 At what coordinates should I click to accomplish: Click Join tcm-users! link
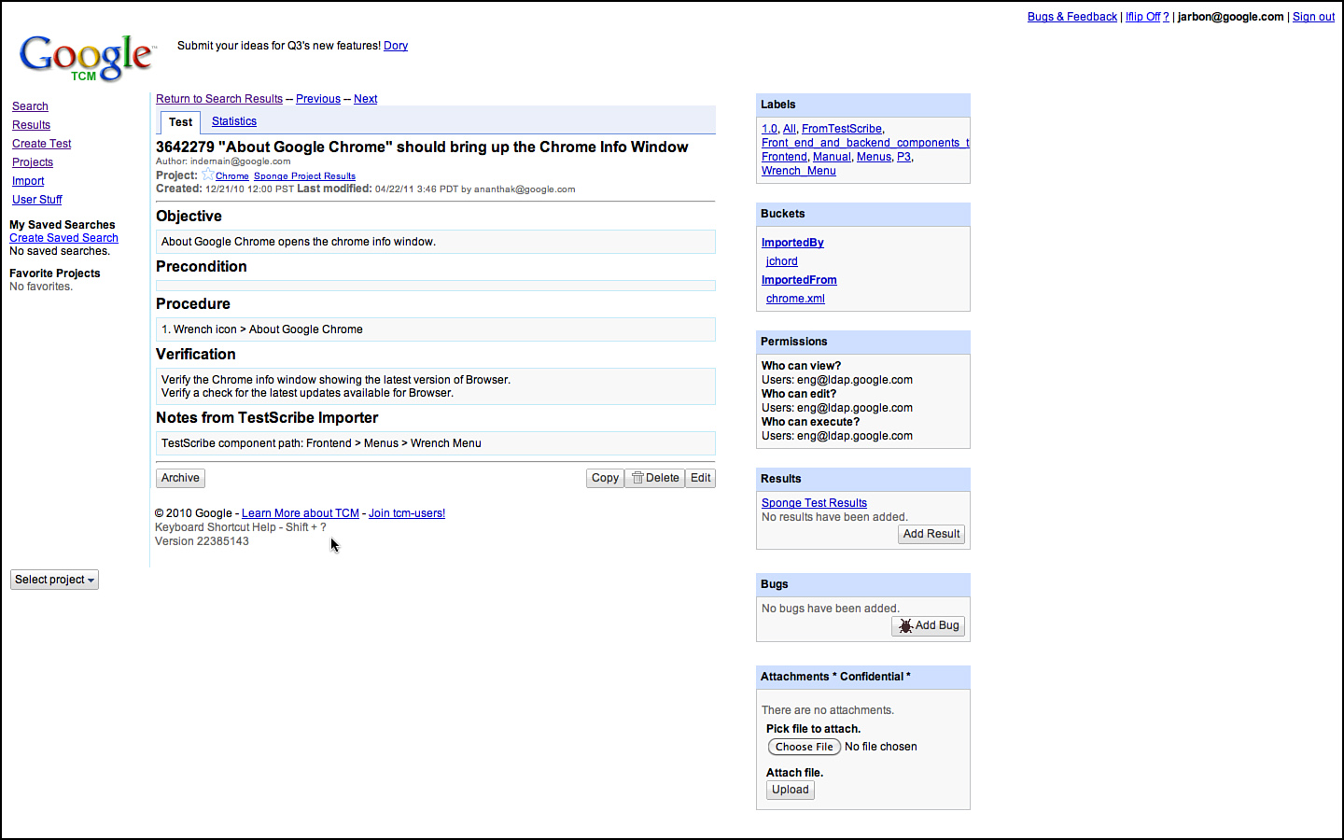click(x=407, y=513)
